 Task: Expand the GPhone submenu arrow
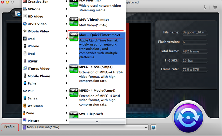[67, 9]
